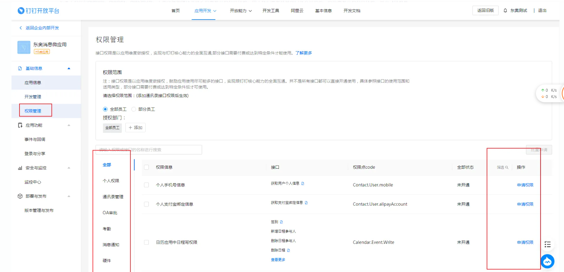
Task: Open the 全部状态 filter column header
Action: click(465, 167)
